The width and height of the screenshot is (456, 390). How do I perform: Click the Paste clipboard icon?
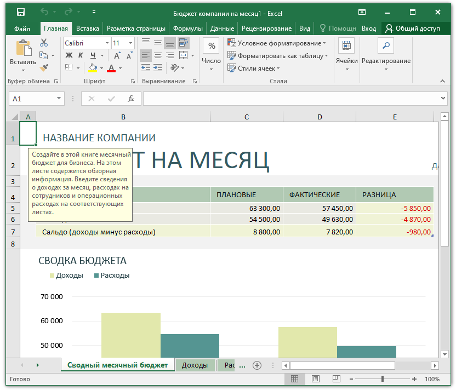tap(24, 48)
